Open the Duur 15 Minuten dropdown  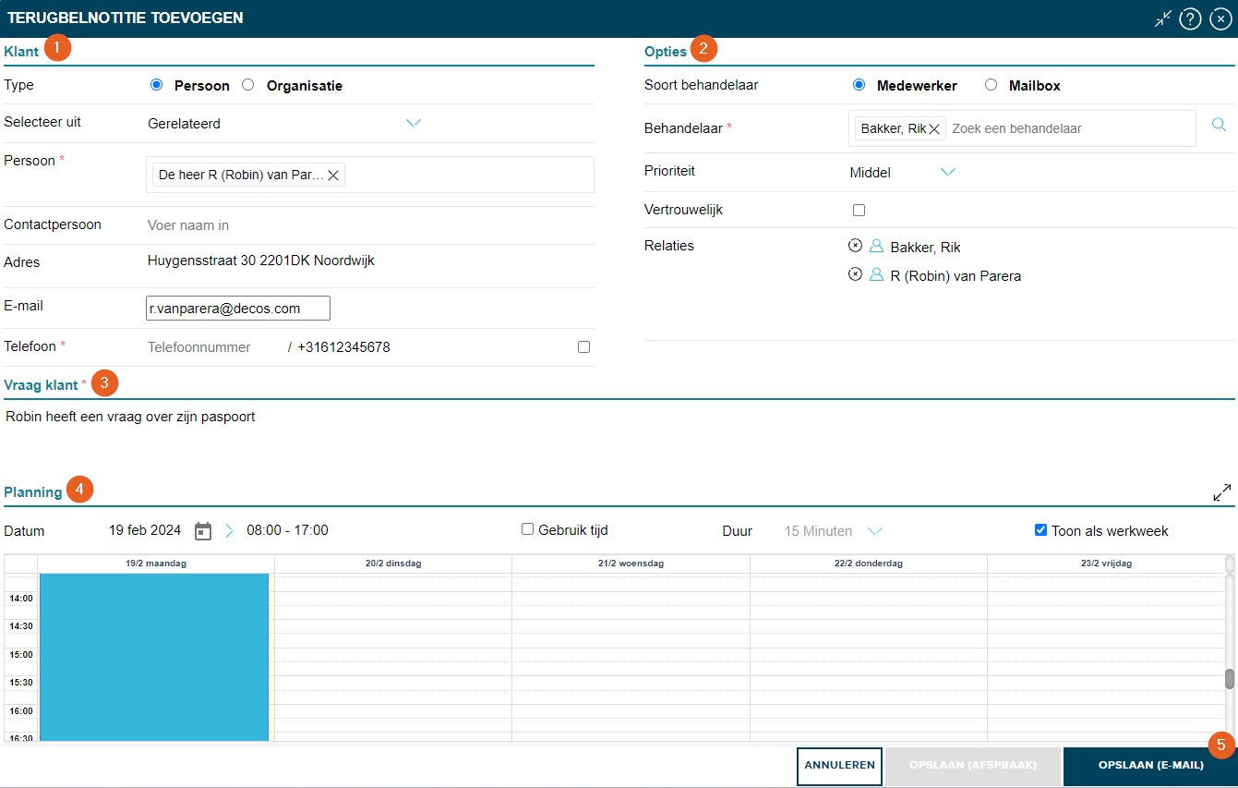834,531
